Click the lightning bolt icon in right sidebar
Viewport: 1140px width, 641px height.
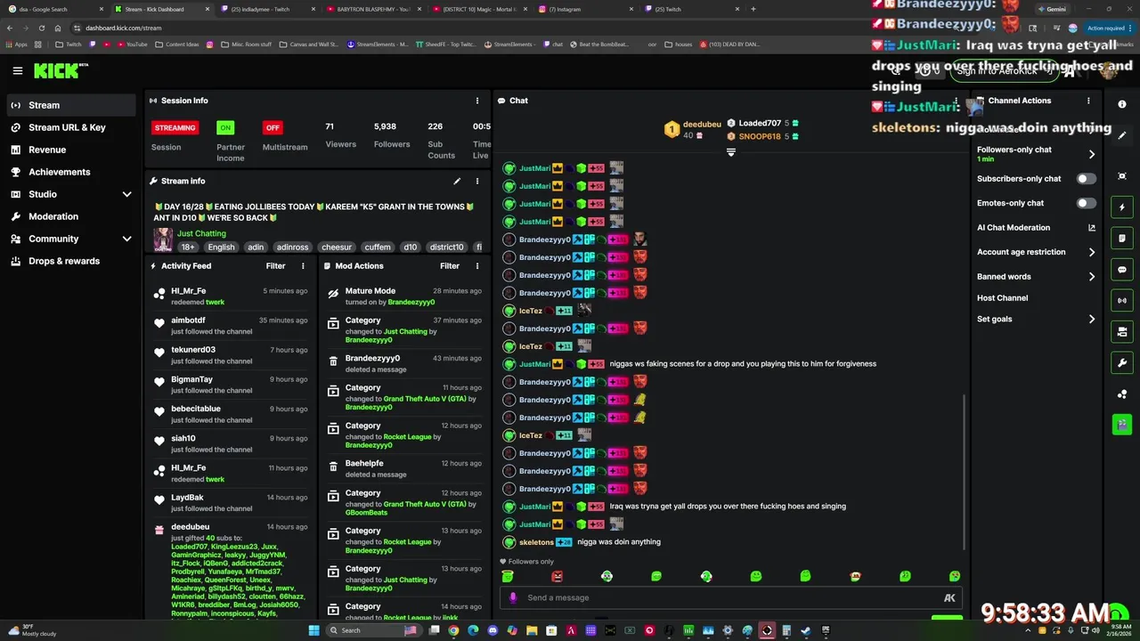(x=1122, y=207)
